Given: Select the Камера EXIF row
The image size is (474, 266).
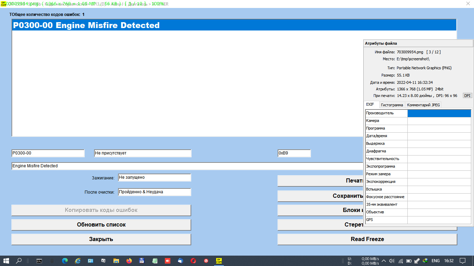Looking at the screenshot, I should click(x=418, y=121).
